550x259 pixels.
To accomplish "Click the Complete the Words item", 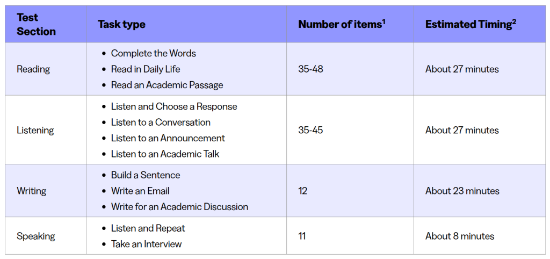I will coord(153,53).
